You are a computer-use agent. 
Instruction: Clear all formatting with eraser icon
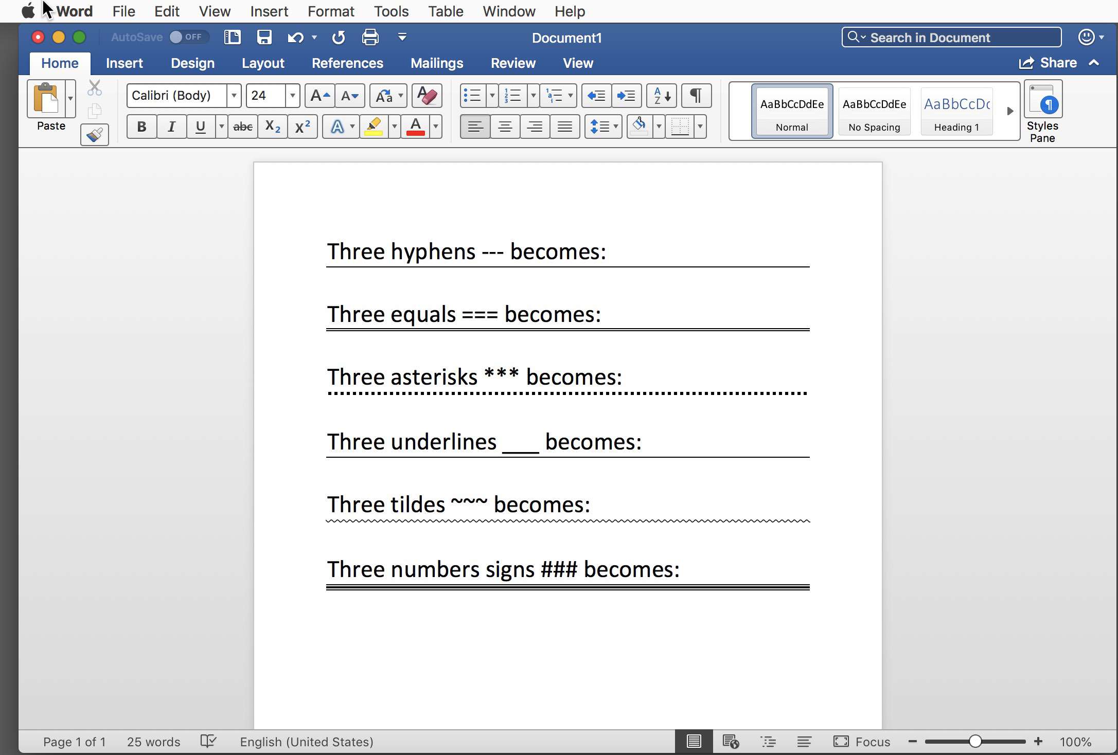point(427,96)
